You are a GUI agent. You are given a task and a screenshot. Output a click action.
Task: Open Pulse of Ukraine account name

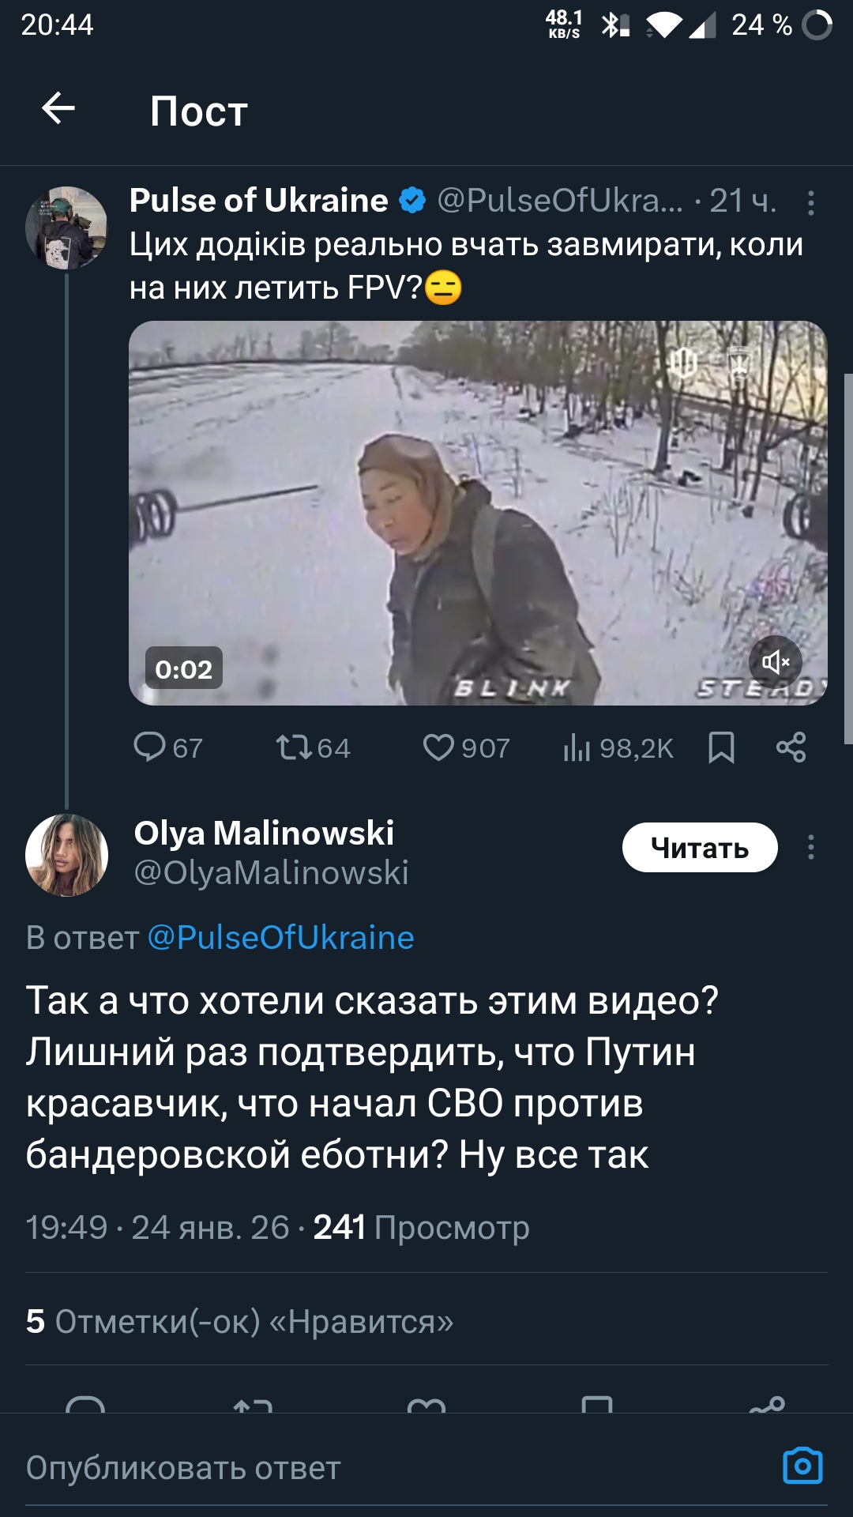tap(258, 201)
